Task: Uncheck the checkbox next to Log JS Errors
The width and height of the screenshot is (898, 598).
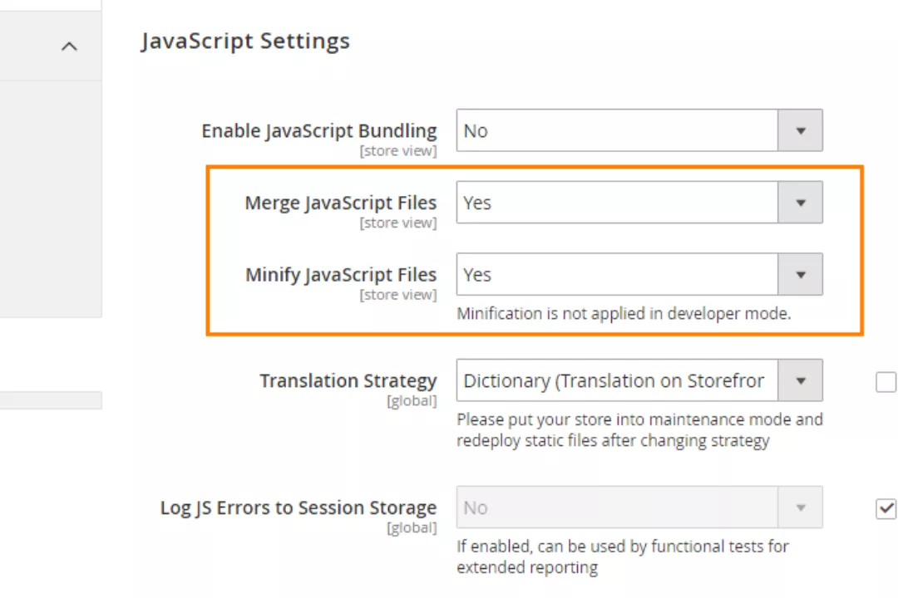Action: click(886, 508)
